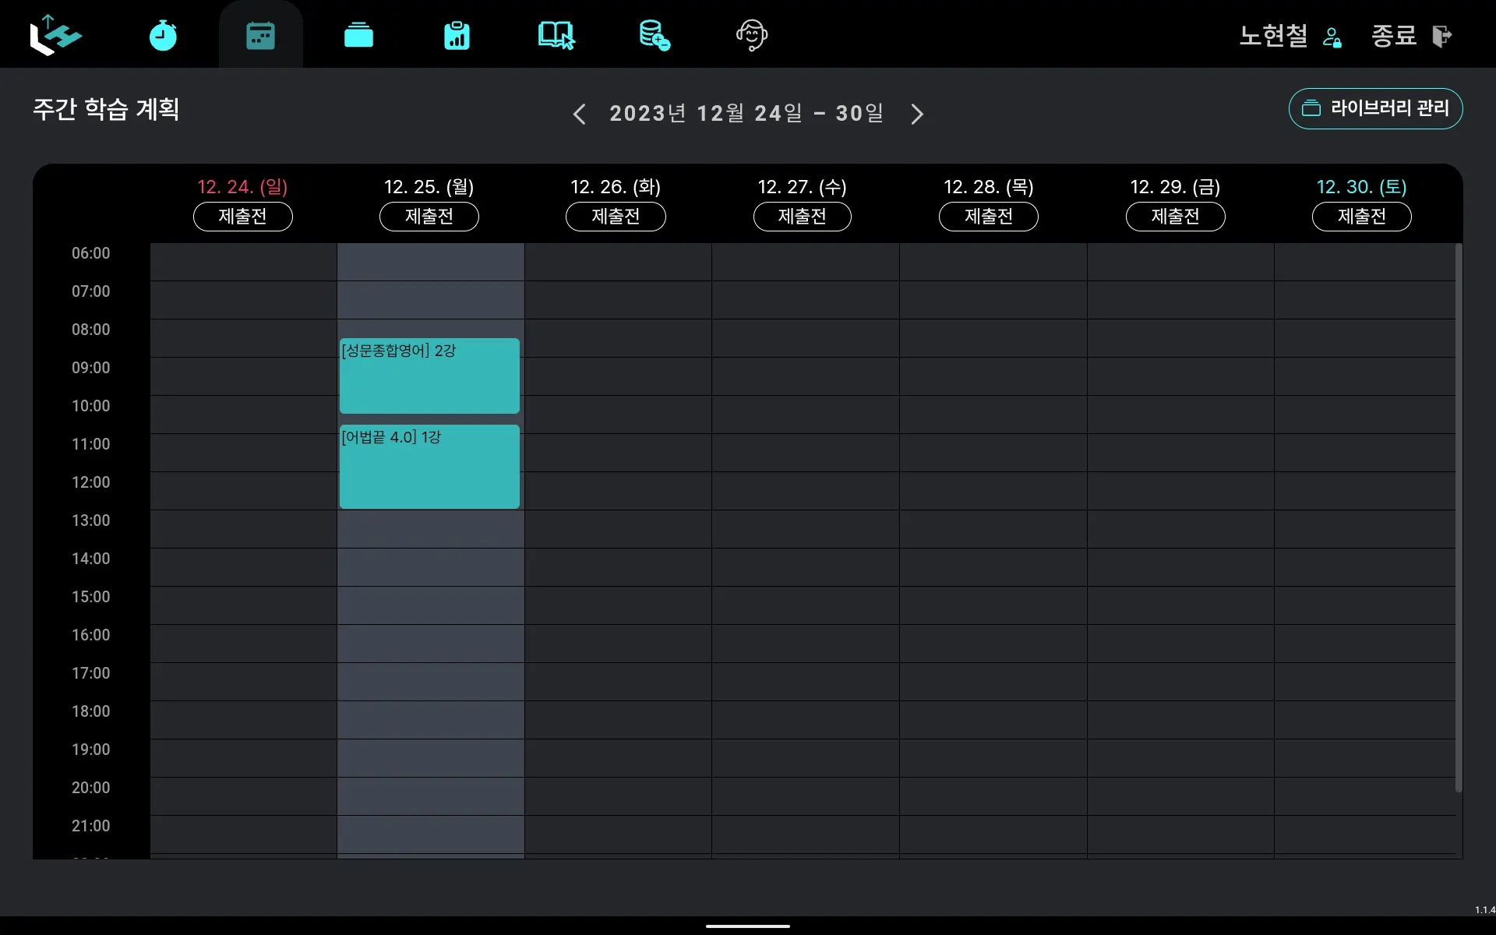Go to previous week with left chevron
Screen dimensions: 1496x935
(579, 114)
